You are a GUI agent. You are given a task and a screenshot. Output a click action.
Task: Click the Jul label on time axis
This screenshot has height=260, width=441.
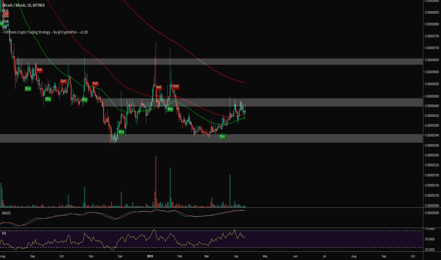(324, 256)
